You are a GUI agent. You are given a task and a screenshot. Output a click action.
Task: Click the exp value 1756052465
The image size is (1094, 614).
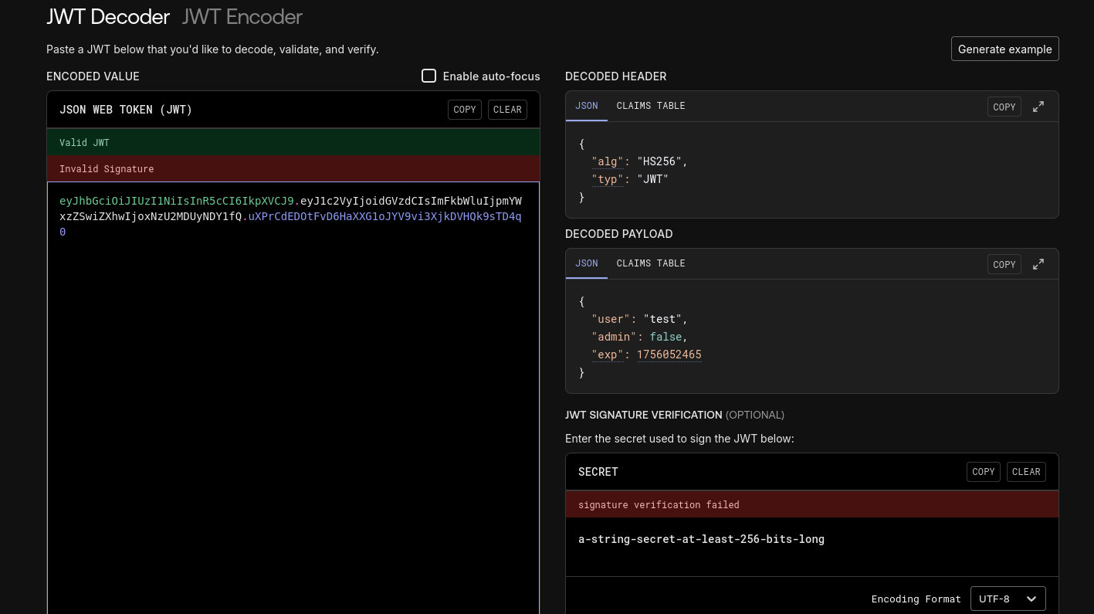point(669,354)
